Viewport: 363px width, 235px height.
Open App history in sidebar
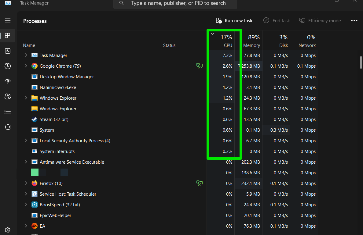pyautogui.click(x=8, y=66)
